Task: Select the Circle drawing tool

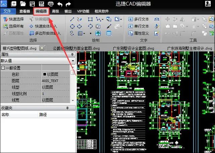Action: click(72, 26)
